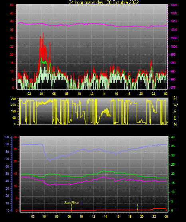Click the sunrise dotted marker line

pos(71,208)
